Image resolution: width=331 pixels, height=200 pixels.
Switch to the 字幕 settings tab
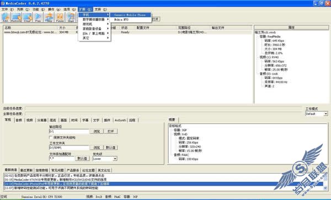tap(86, 120)
